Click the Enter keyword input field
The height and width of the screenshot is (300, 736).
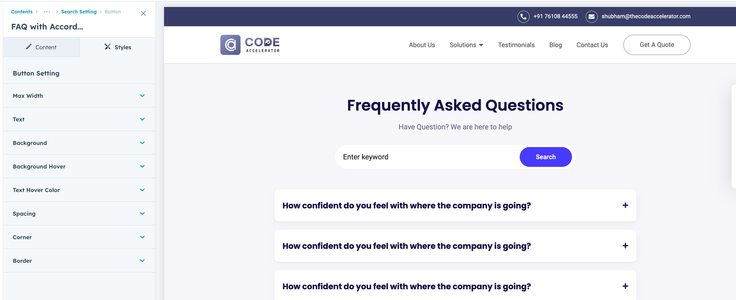pos(427,157)
